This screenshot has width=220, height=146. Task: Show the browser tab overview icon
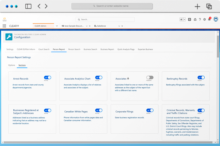tap(209, 6)
